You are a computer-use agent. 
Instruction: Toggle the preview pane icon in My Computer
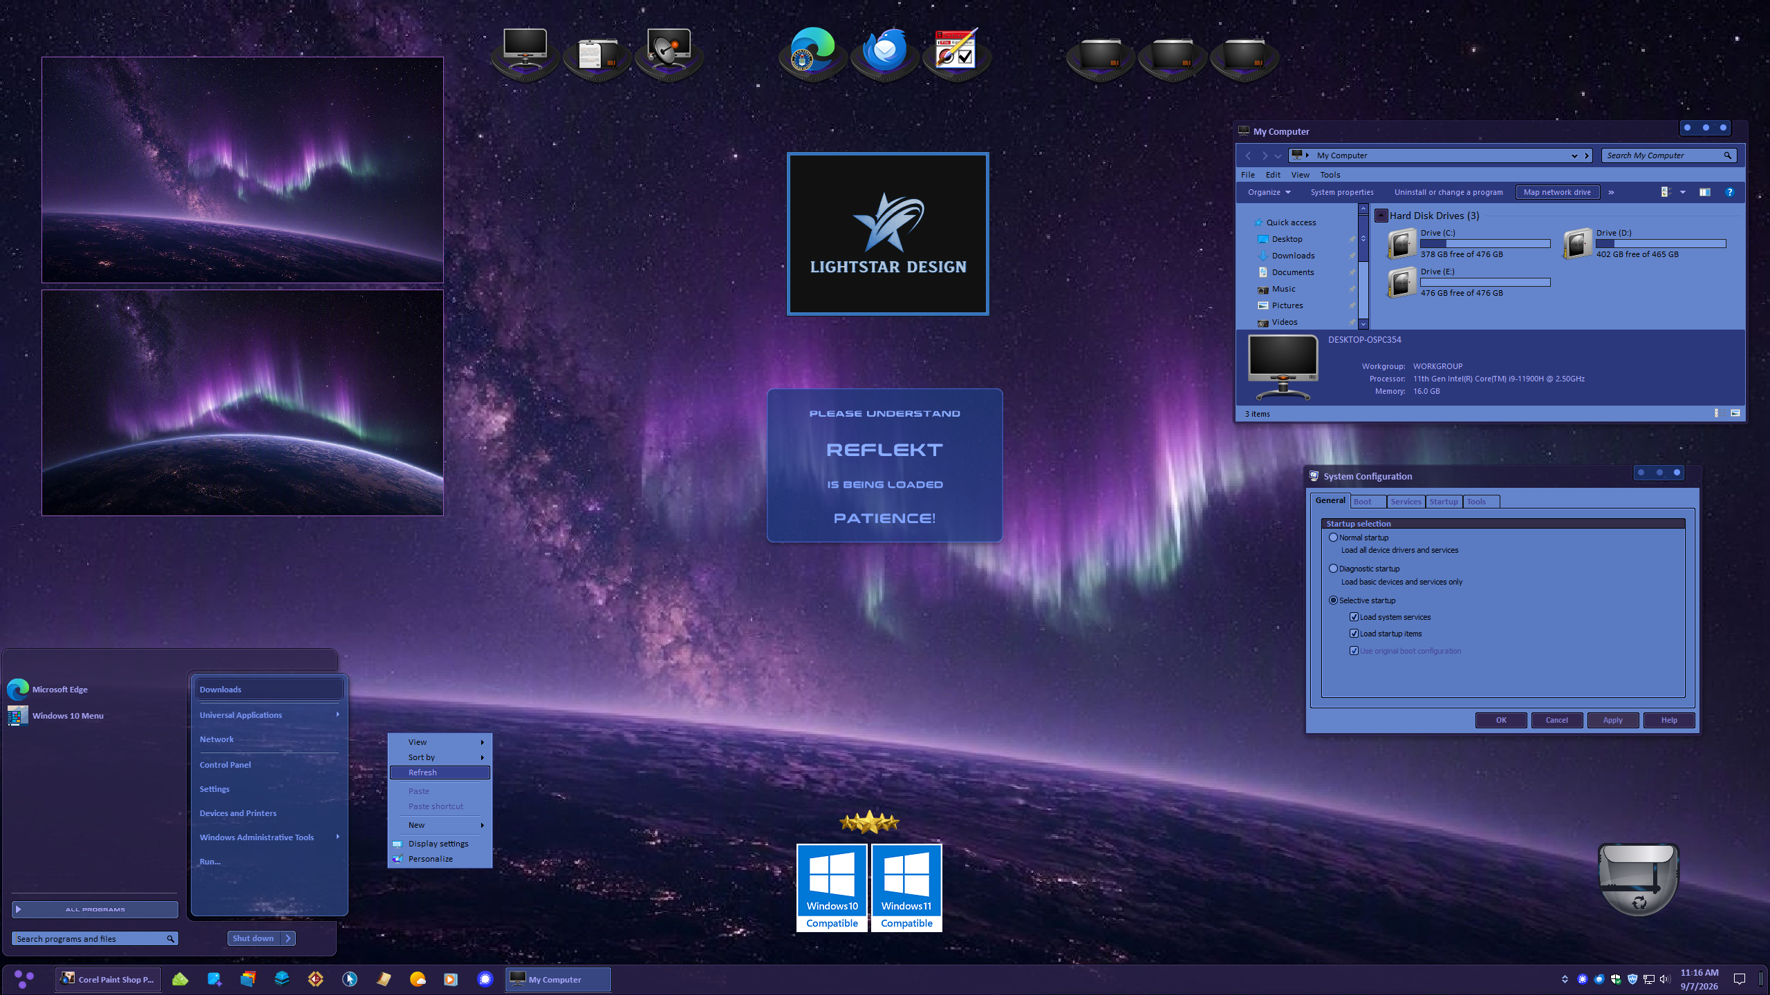(1705, 192)
